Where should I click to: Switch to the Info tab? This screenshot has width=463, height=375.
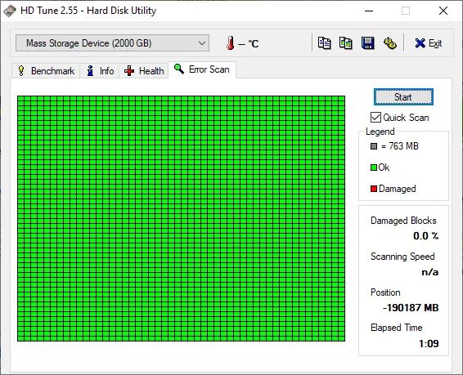click(100, 71)
